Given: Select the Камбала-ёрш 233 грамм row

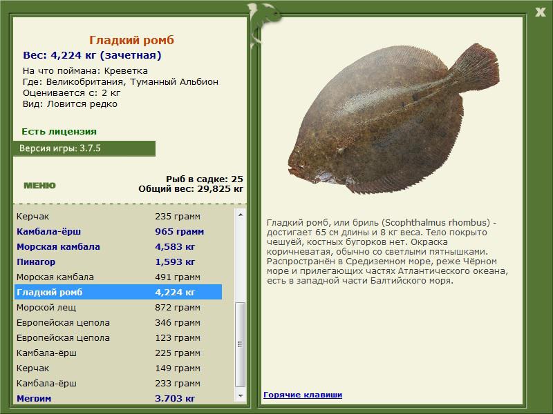Looking at the screenshot, I should coord(118,383).
